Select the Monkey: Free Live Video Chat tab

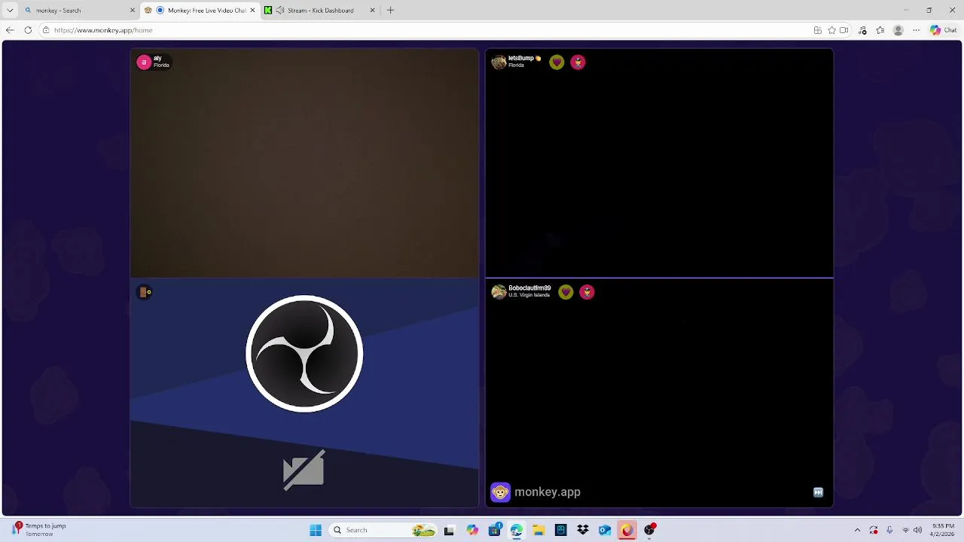point(200,11)
